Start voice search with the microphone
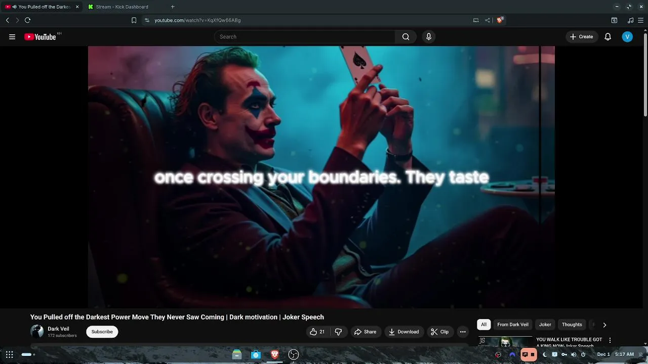648x364 pixels. pyautogui.click(x=429, y=37)
